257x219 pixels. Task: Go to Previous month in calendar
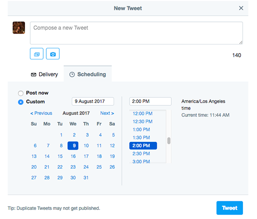tap(41, 113)
